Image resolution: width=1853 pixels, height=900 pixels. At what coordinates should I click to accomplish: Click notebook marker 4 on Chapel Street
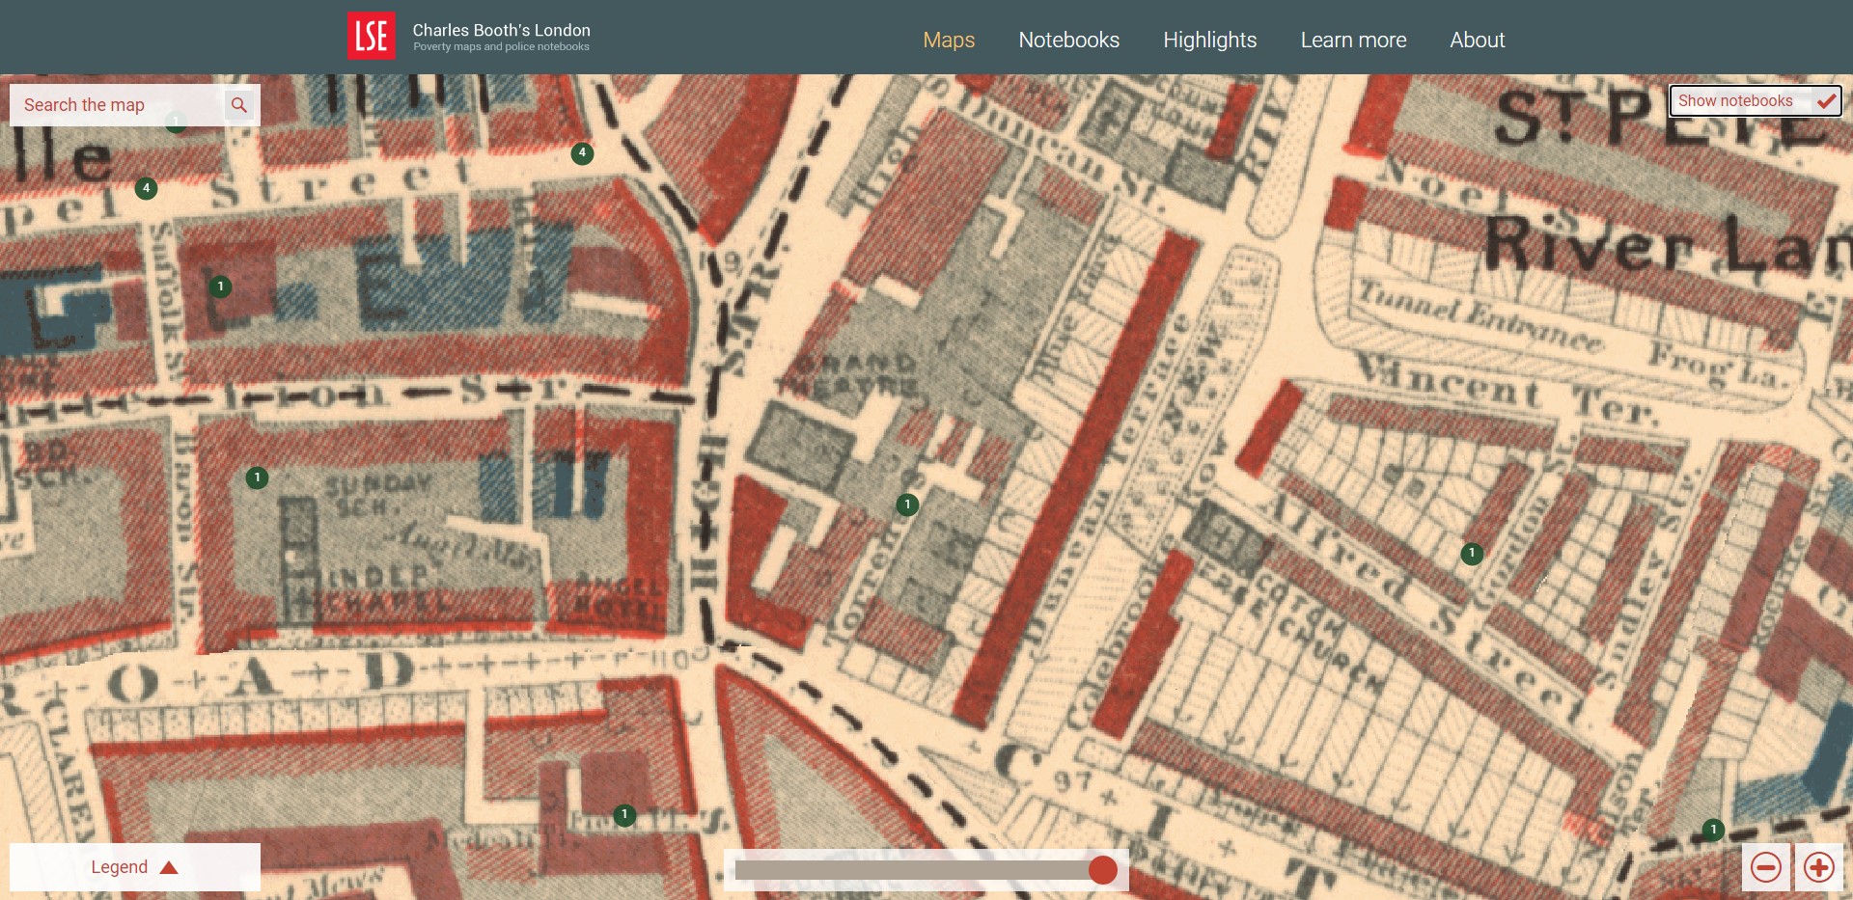point(146,188)
